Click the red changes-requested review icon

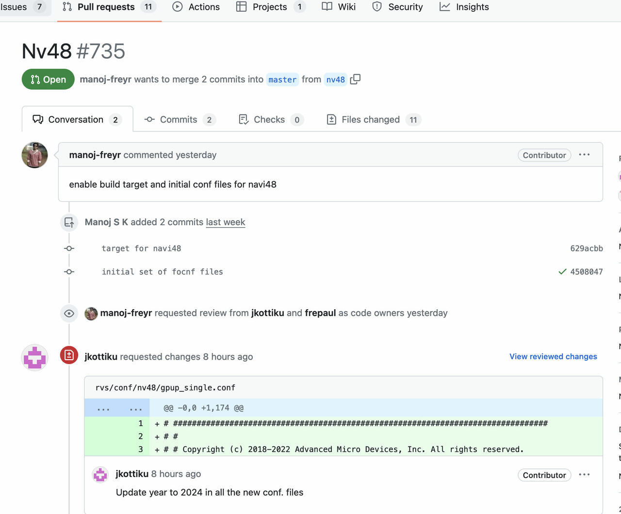tap(69, 356)
